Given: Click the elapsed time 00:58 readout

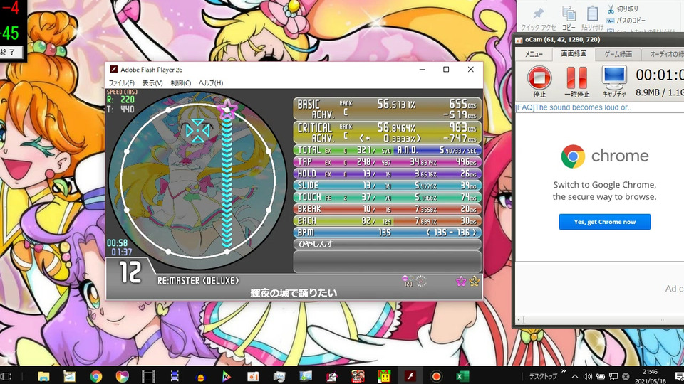Looking at the screenshot, I should pos(117,243).
